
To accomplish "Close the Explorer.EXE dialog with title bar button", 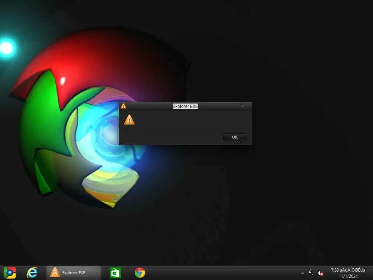I will (x=243, y=106).
